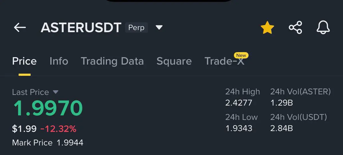Open the share icon
Screen dimensions: 343x155
[x=296, y=28]
